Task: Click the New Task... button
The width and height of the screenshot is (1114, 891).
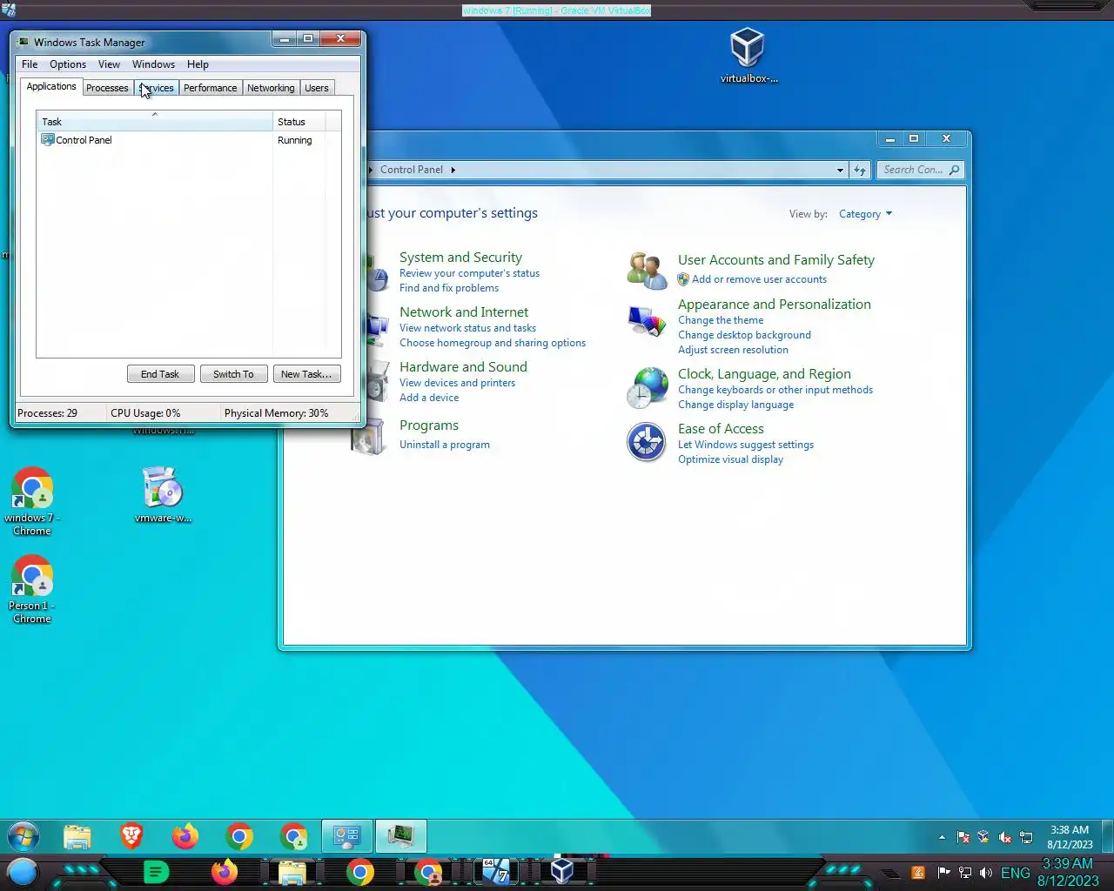Action: [306, 374]
